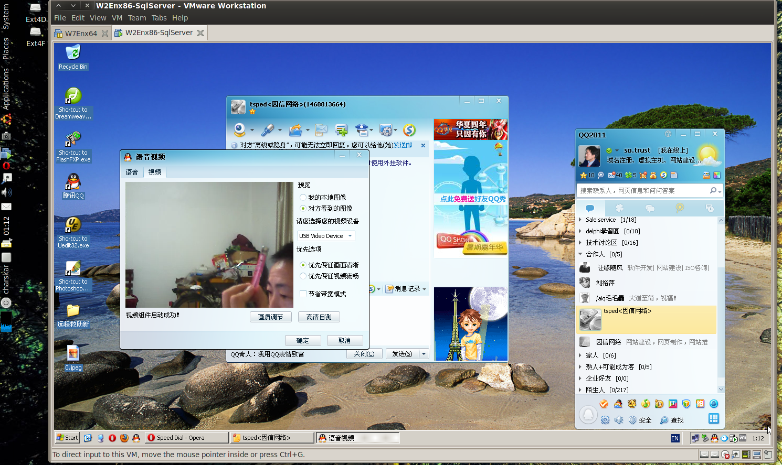
Task: Switch to the 视频 tab
Action: (x=155, y=172)
